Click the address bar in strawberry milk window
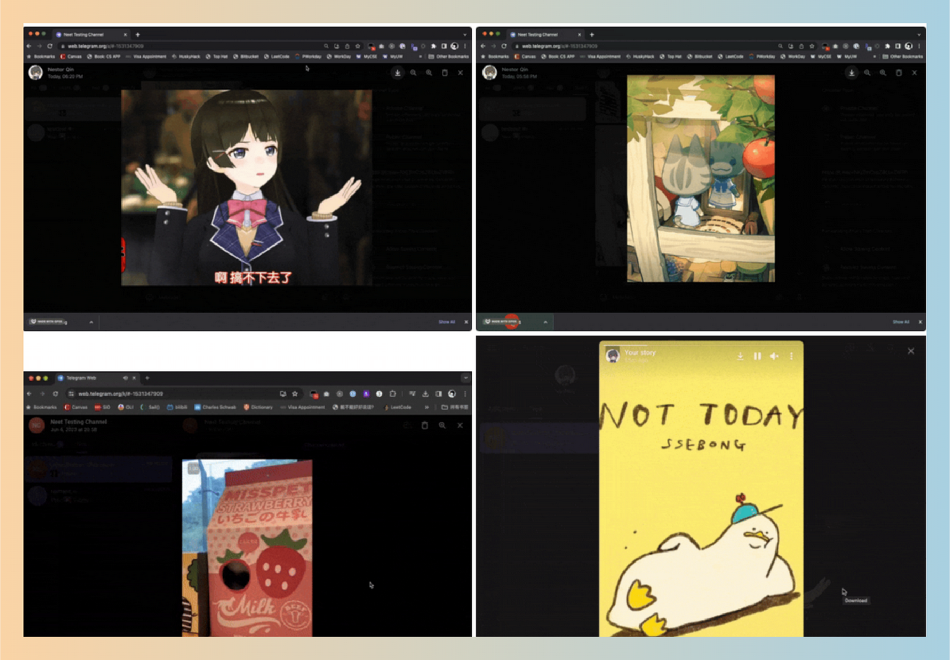Image resolution: width=950 pixels, height=660 pixels. [x=183, y=394]
